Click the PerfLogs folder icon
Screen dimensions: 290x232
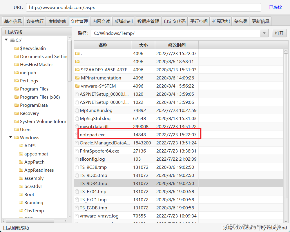point(17,81)
